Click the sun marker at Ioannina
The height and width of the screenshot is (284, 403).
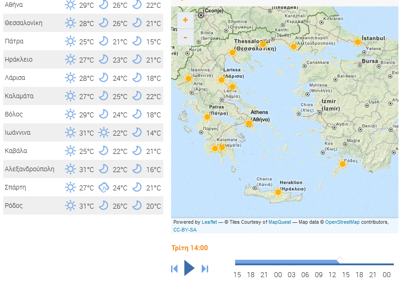pyautogui.click(x=188, y=79)
